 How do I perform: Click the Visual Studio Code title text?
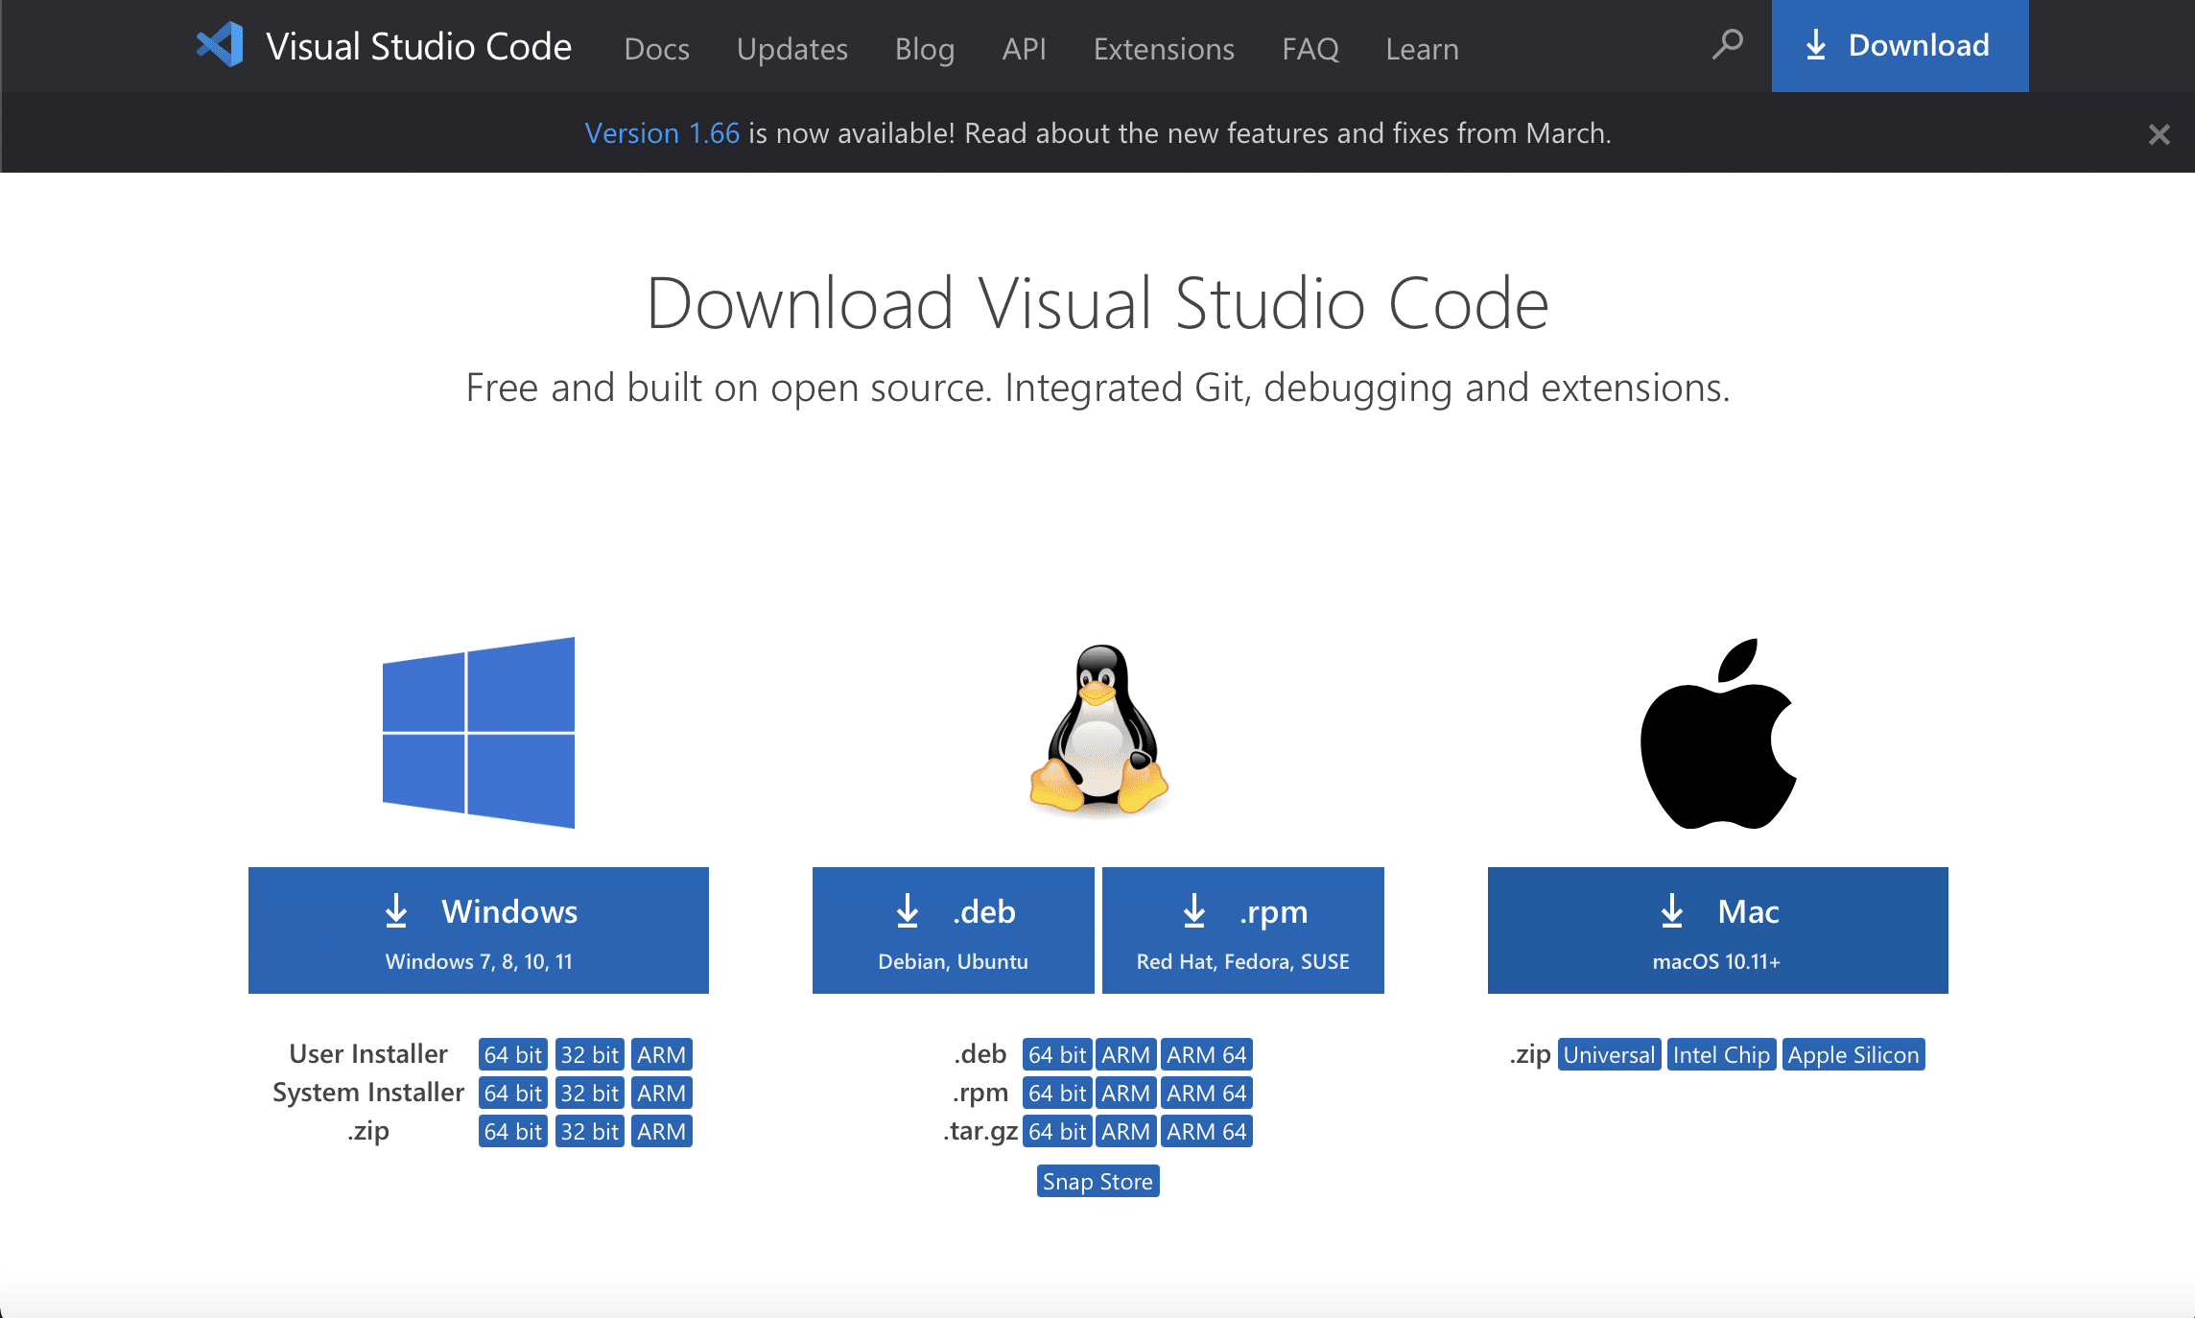[418, 46]
